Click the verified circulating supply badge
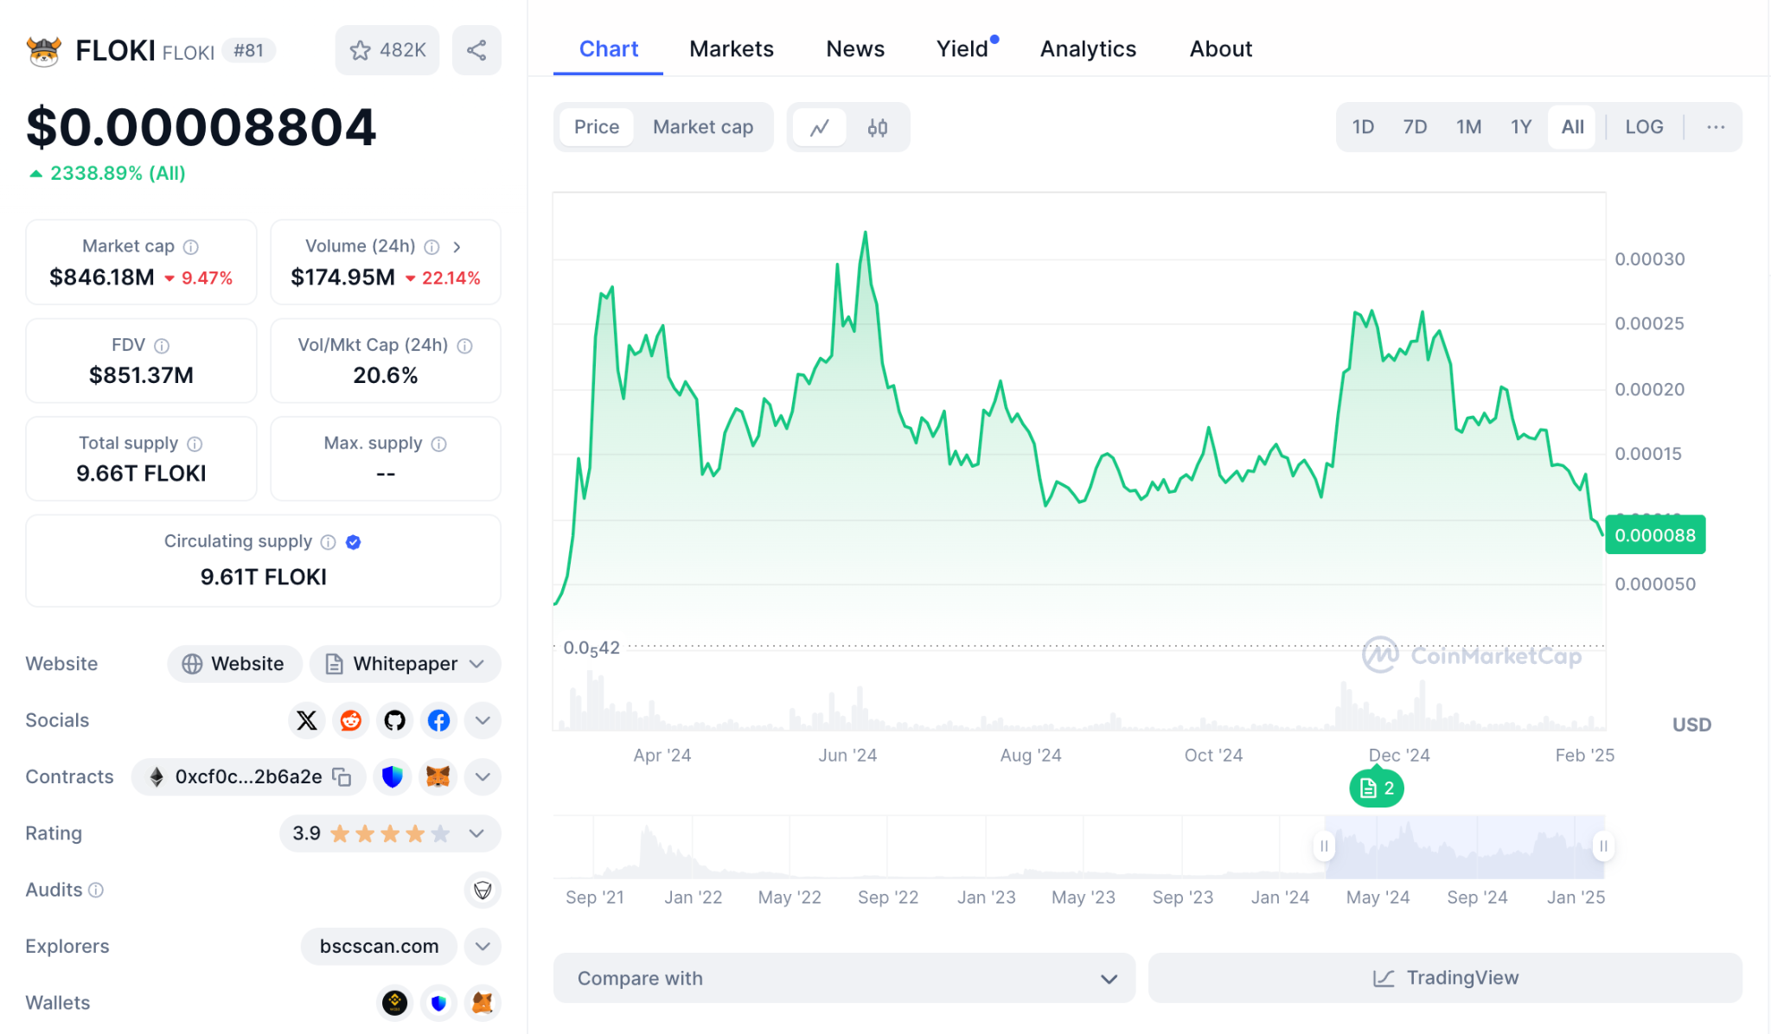Screen dimensions: 1771x1034 point(353,542)
